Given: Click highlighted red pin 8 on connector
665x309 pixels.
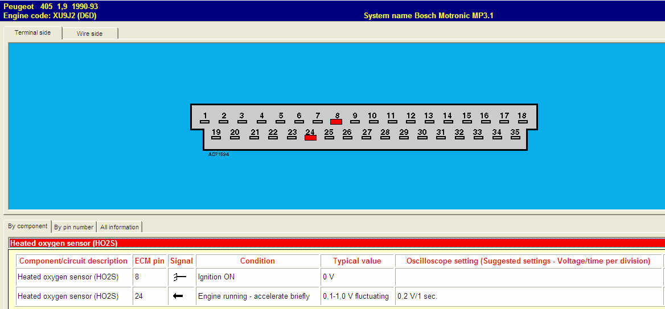Looking at the screenshot, I should [336, 122].
